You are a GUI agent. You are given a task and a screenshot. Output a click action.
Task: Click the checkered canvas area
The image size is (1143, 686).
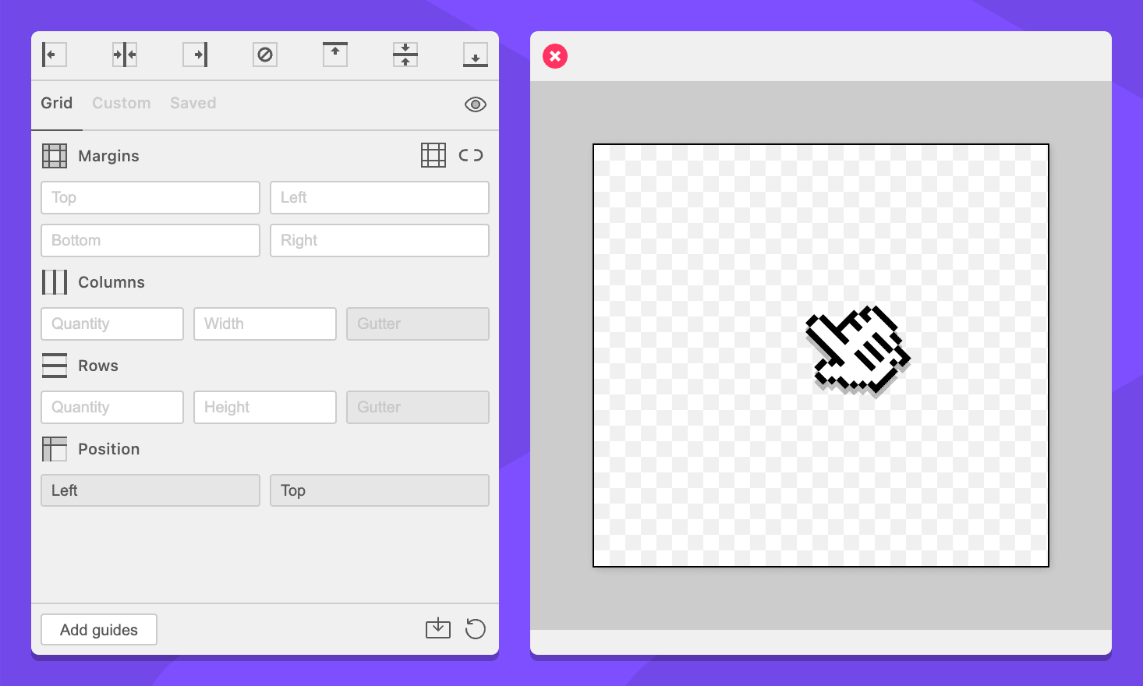pyautogui.click(x=702, y=468)
